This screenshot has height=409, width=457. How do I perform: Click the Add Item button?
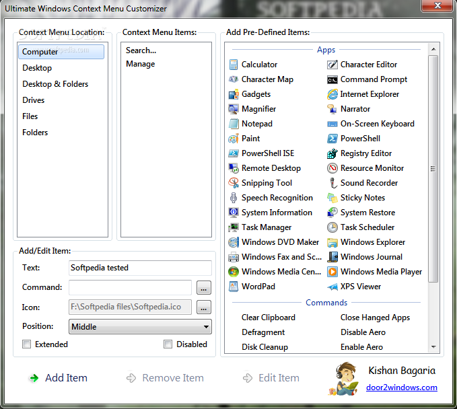click(59, 378)
